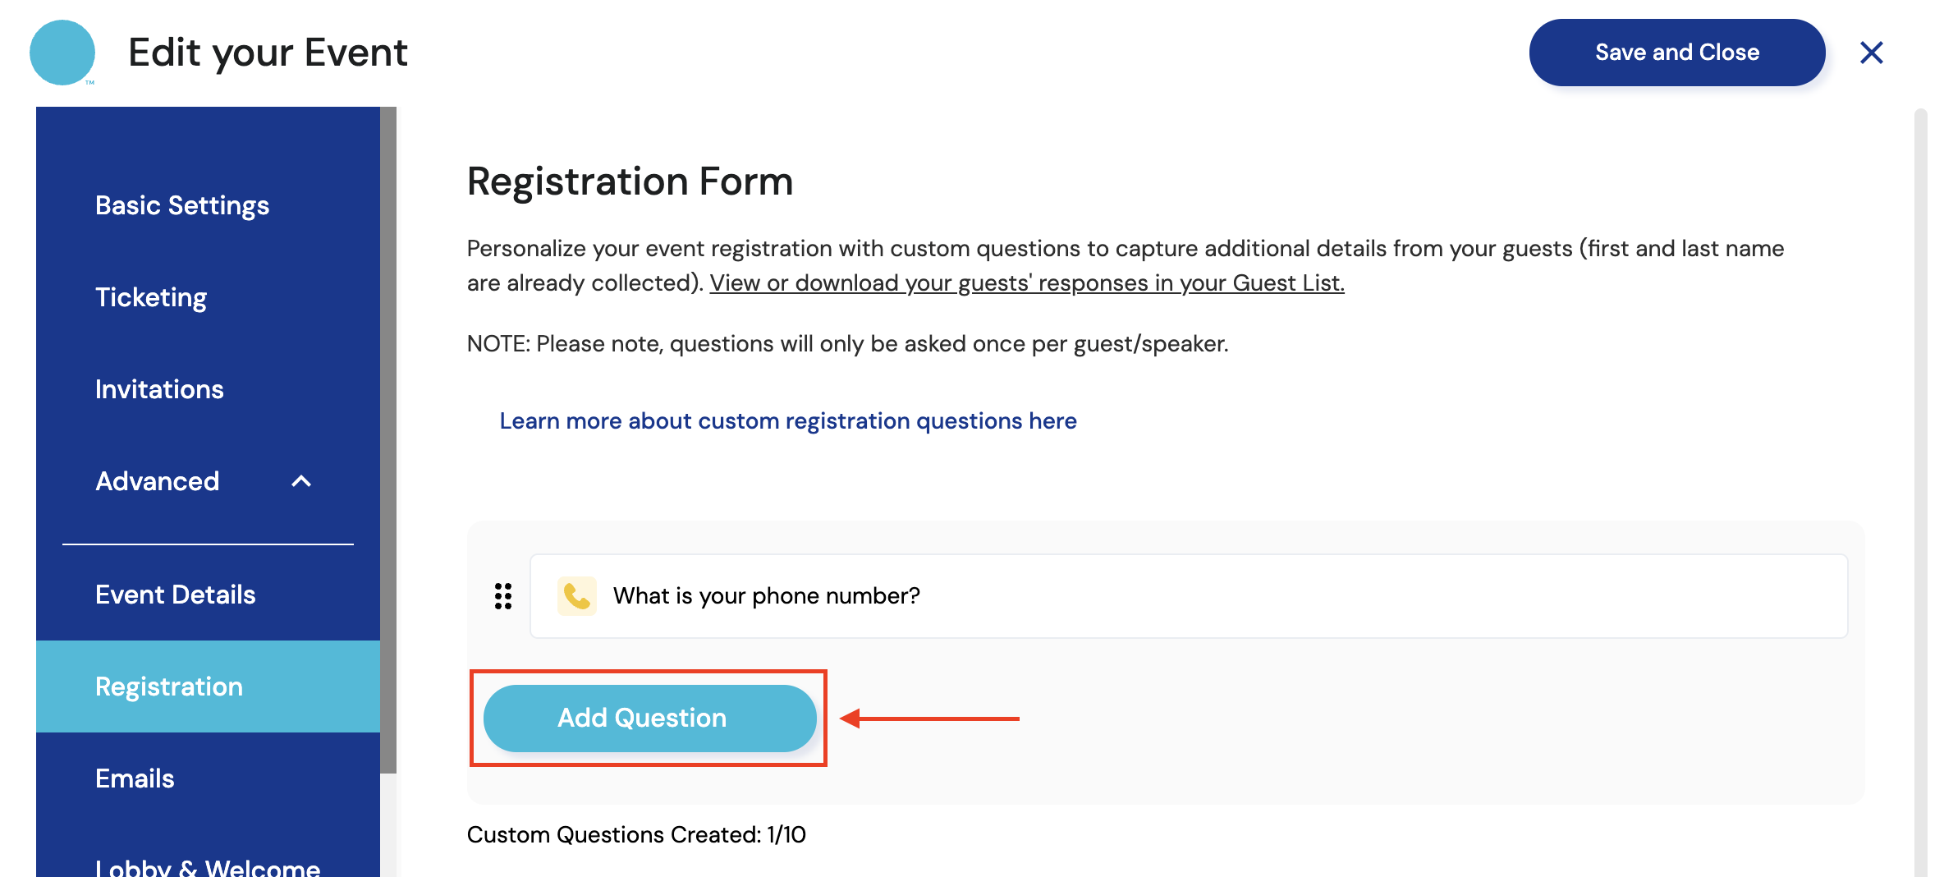Follow the learn more about custom questions link

[788, 421]
